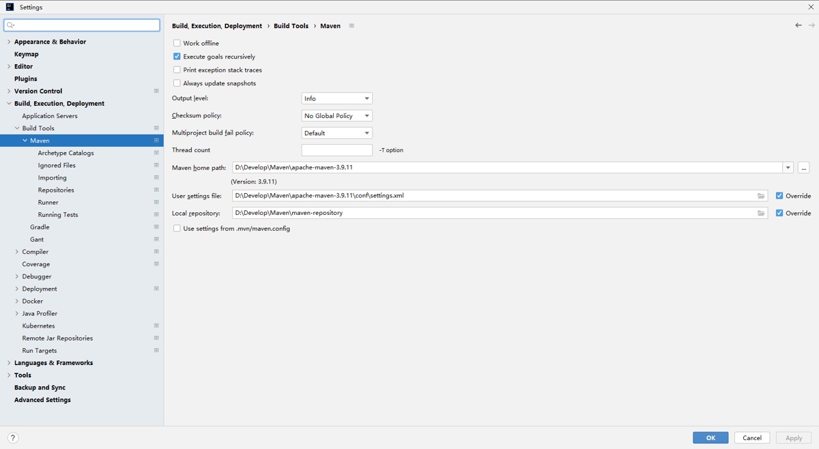Click the Thread count input field
Viewport: 819px width, 449px height.
tap(337, 150)
